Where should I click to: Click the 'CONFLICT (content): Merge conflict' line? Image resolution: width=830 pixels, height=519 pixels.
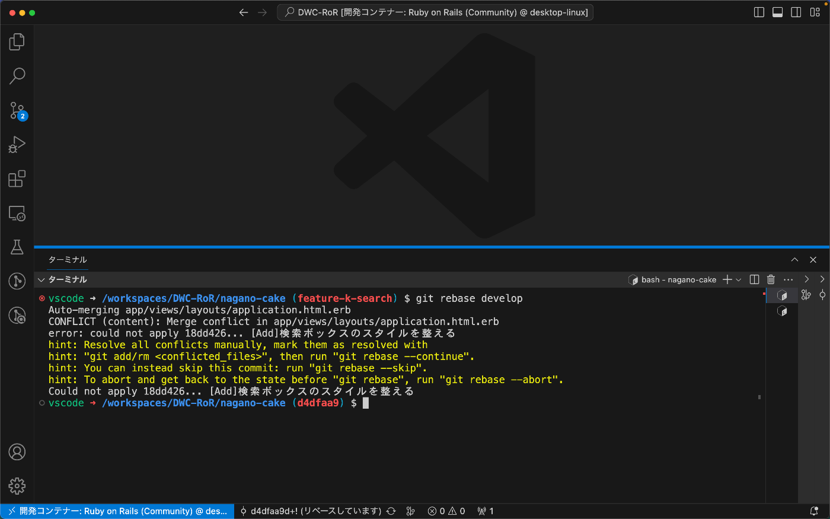pyautogui.click(x=274, y=321)
